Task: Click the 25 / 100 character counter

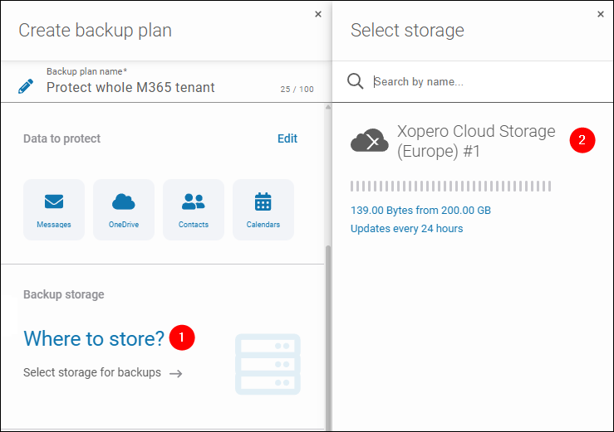Action: [x=297, y=90]
